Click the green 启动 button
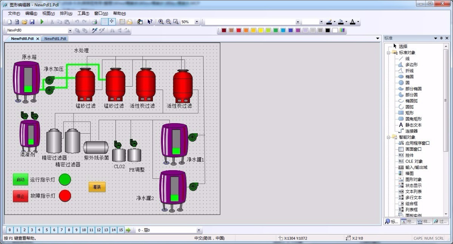The image size is (453, 244). point(20,180)
